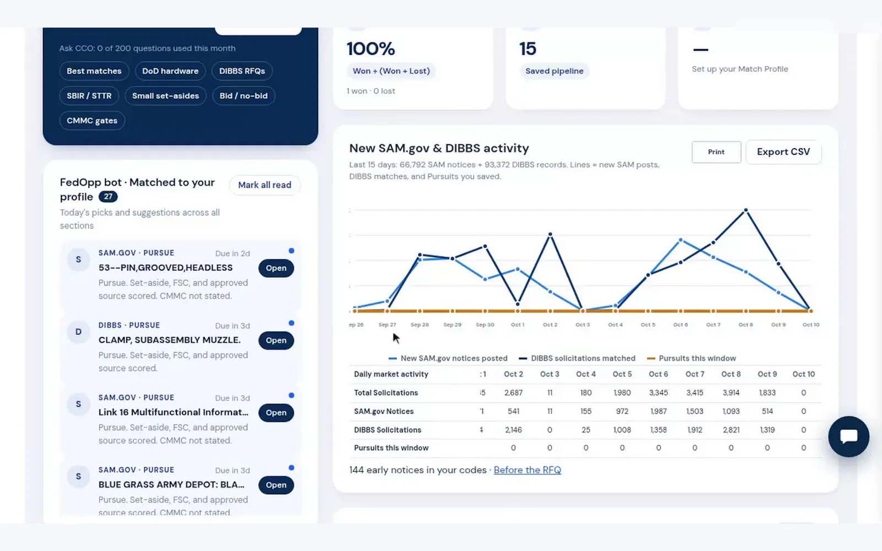Click the Saved pipeline badge

554,71
